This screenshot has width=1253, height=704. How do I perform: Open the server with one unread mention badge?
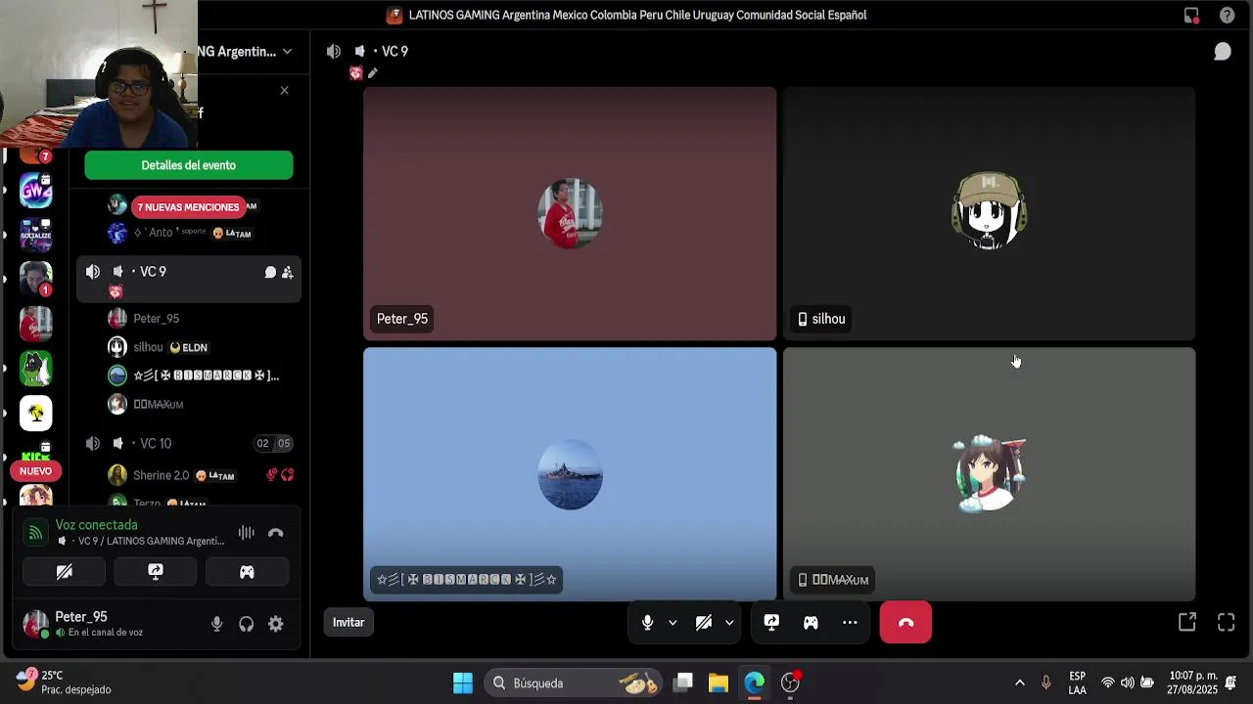click(x=36, y=279)
